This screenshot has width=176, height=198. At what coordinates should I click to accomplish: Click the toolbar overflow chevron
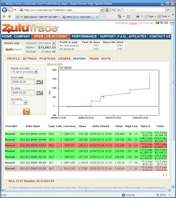173,15
